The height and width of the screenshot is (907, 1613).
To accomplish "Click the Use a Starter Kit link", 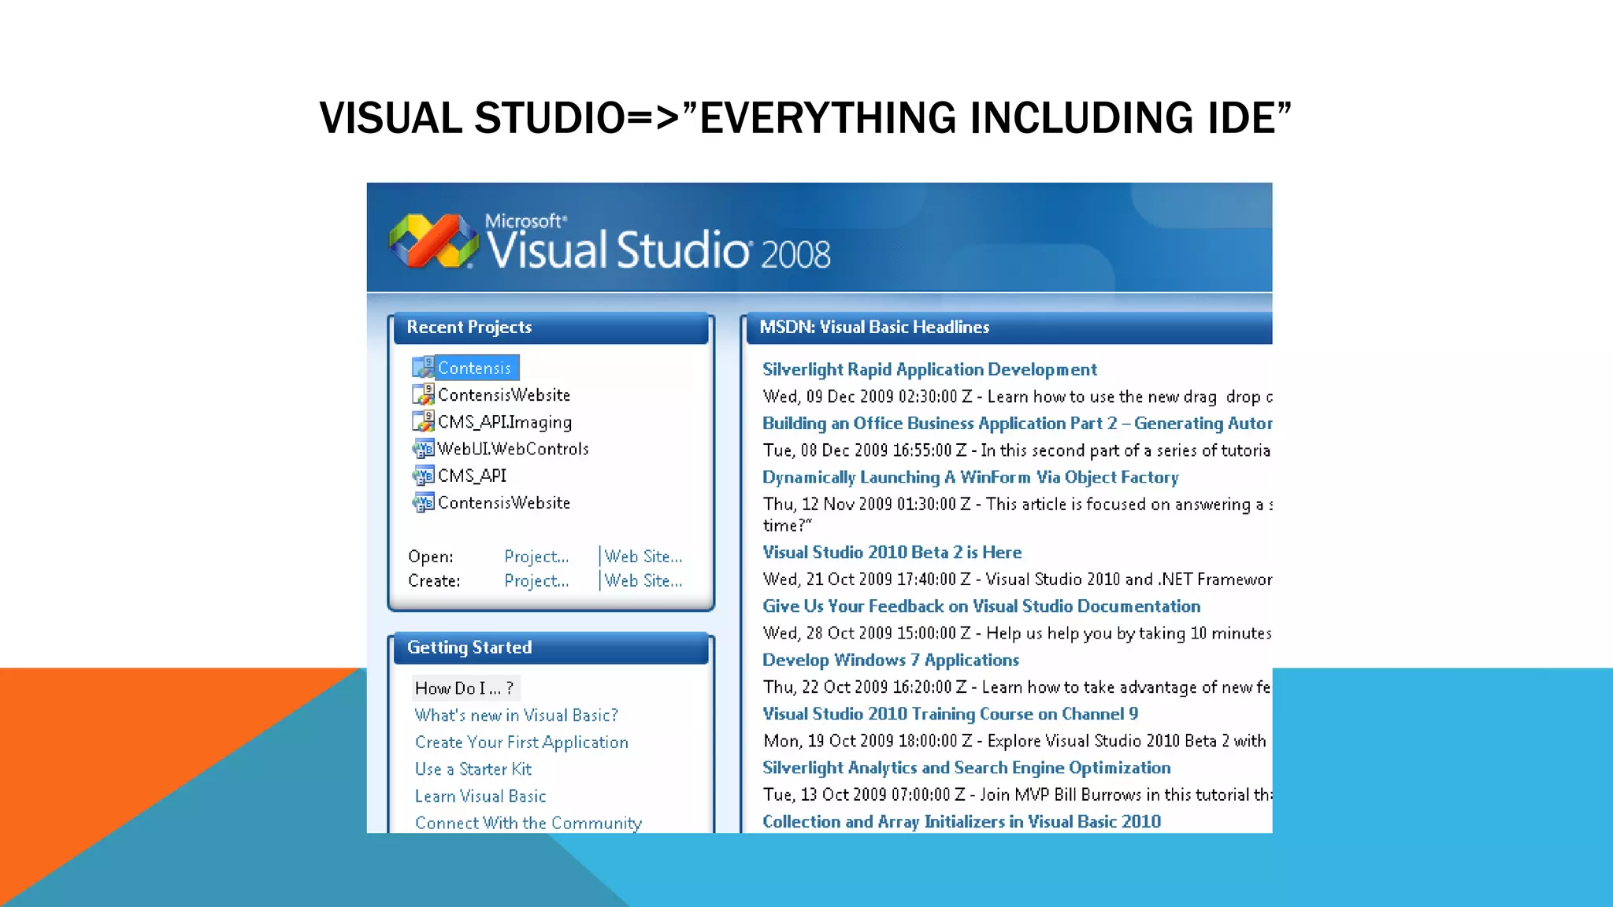I will [x=473, y=769].
